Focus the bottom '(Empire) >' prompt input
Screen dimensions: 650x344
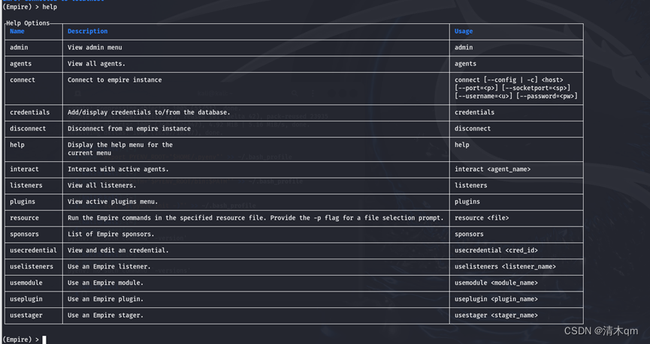pyautogui.click(x=24, y=340)
